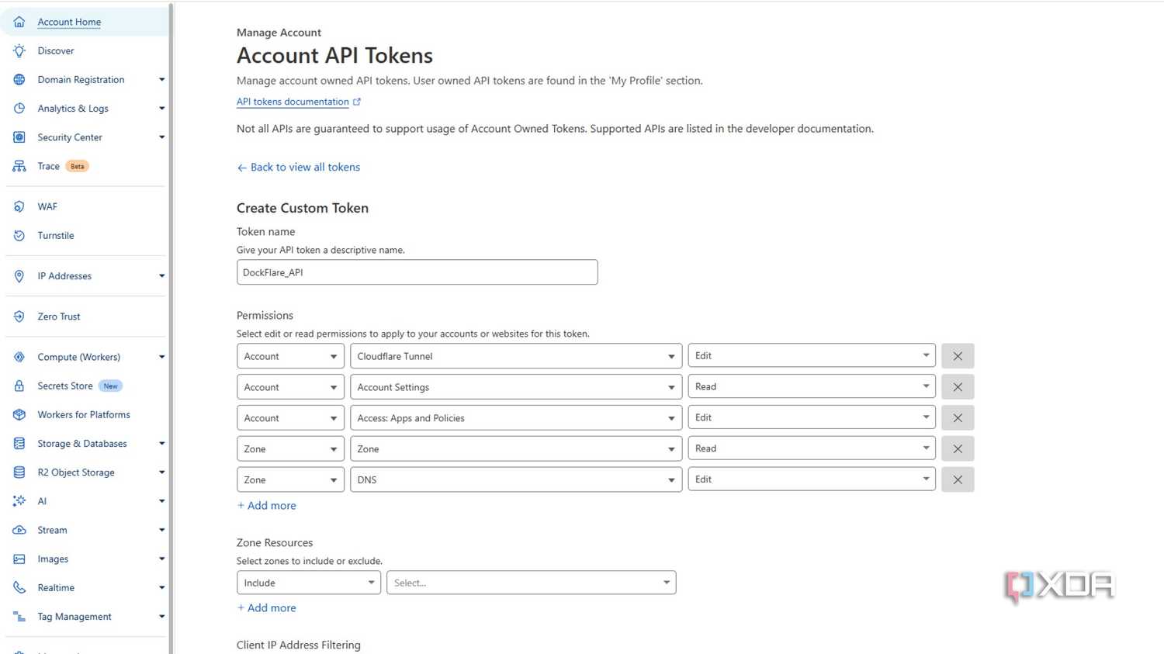
Task: Add more zone resources
Action: click(x=267, y=607)
